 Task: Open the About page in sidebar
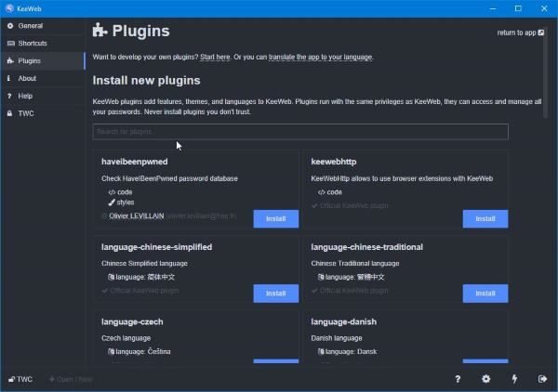tap(27, 78)
